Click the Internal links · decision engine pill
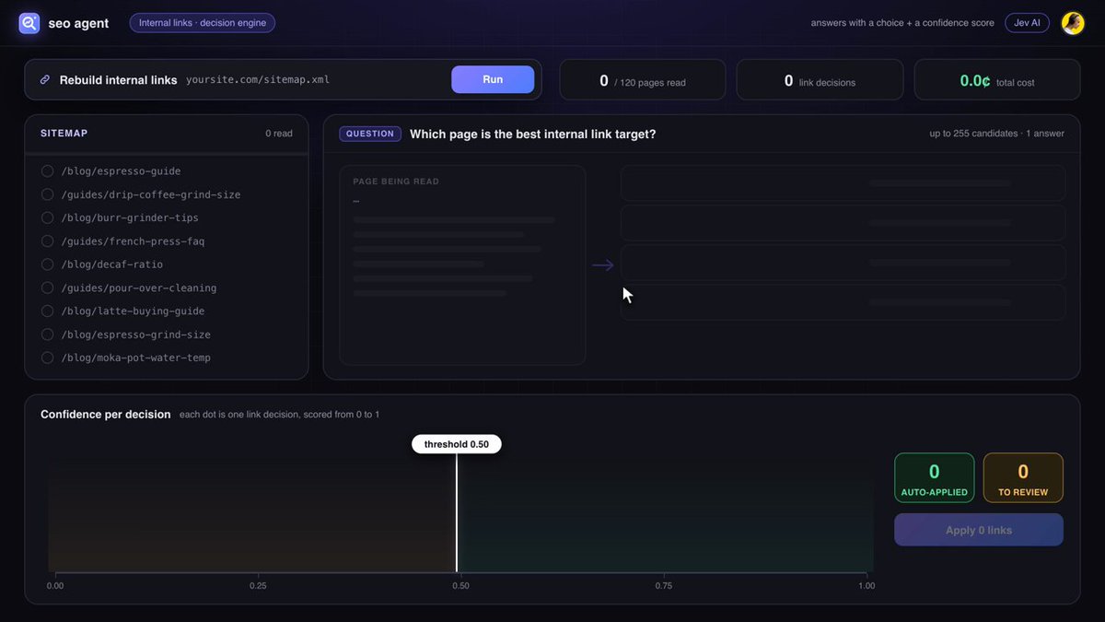The width and height of the screenshot is (1105, 622). (x=203, y=23)
